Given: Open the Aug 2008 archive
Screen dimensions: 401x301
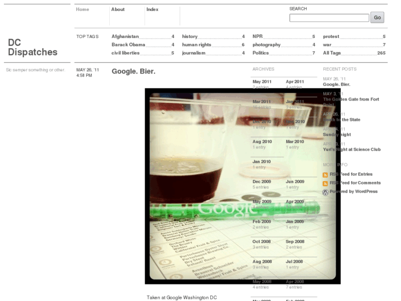Looking at the screenshot, I should click(262, 261).
